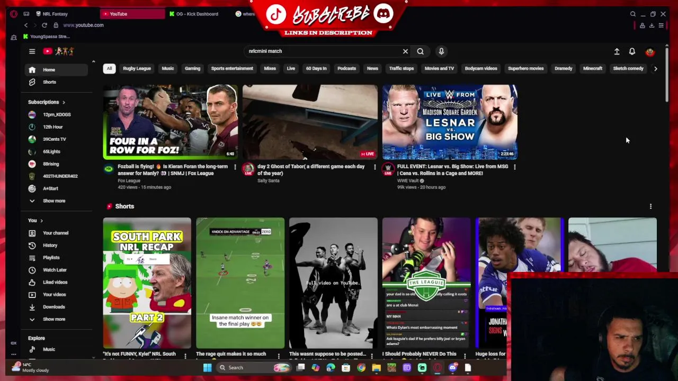Open the WWE Vault channel link
This screenshot has width=678, height=381.
[409, 180]
